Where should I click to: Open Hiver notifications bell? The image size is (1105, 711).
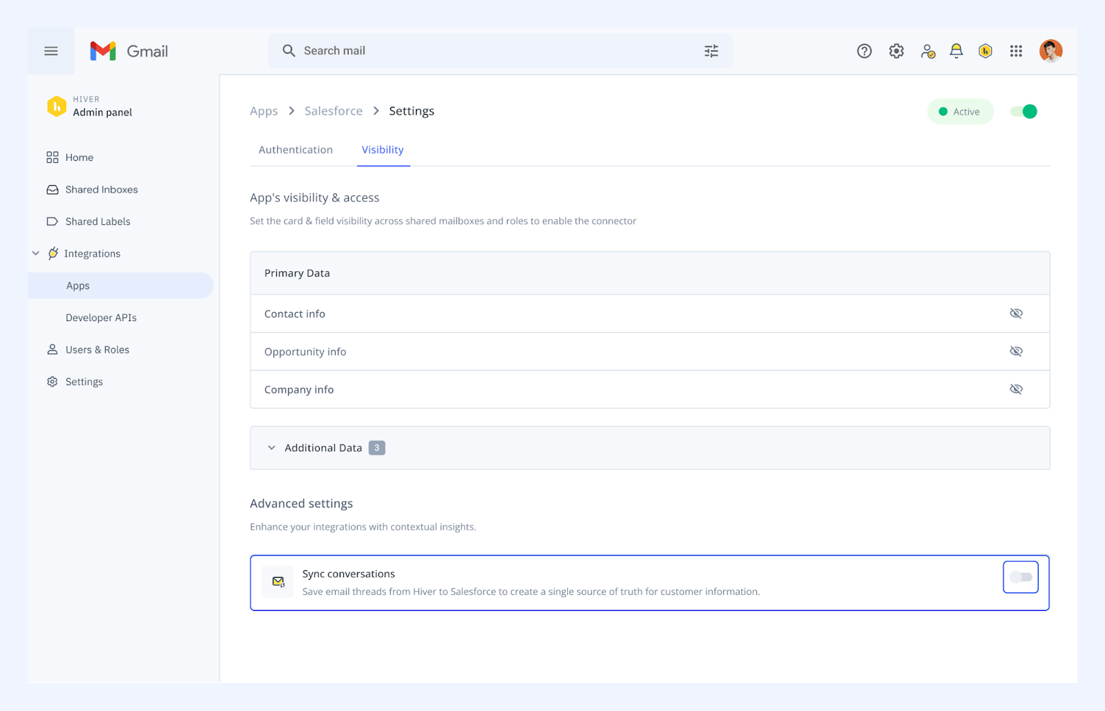click(957, 51)
